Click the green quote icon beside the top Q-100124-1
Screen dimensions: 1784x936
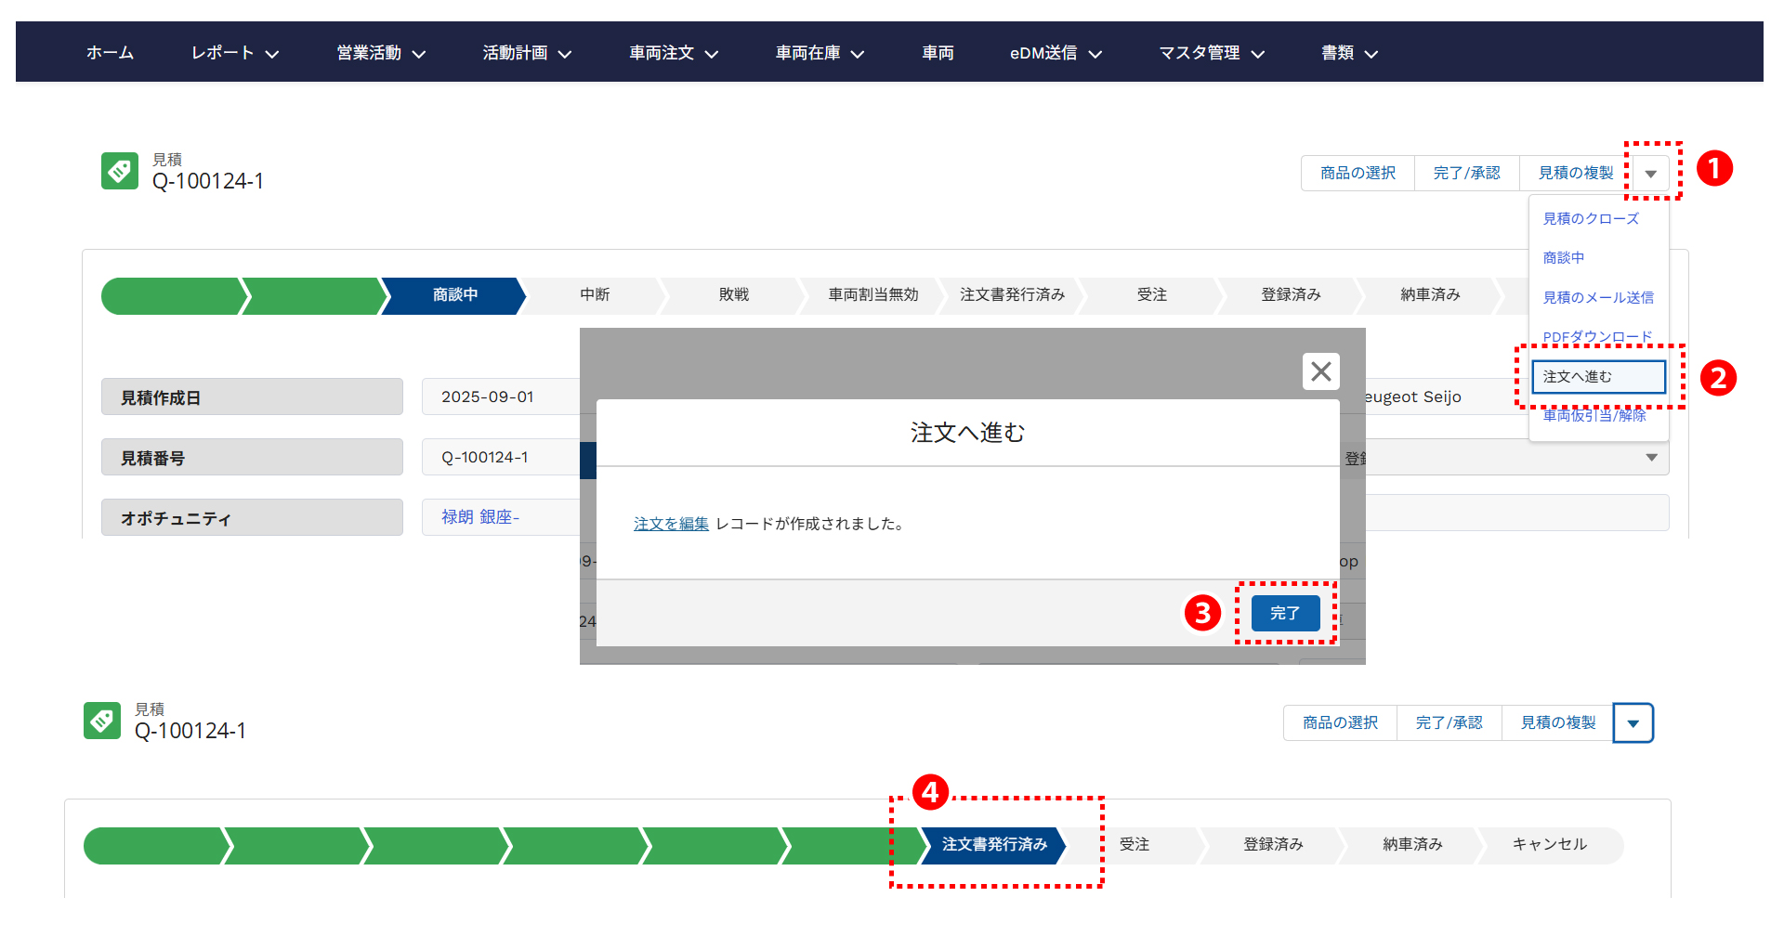[120, 171]
